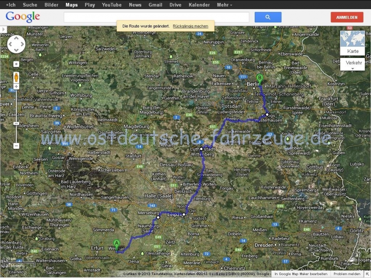This screenshot has height=278, width=371.
Task: Click the map scale bar
Action: [19, 263]
